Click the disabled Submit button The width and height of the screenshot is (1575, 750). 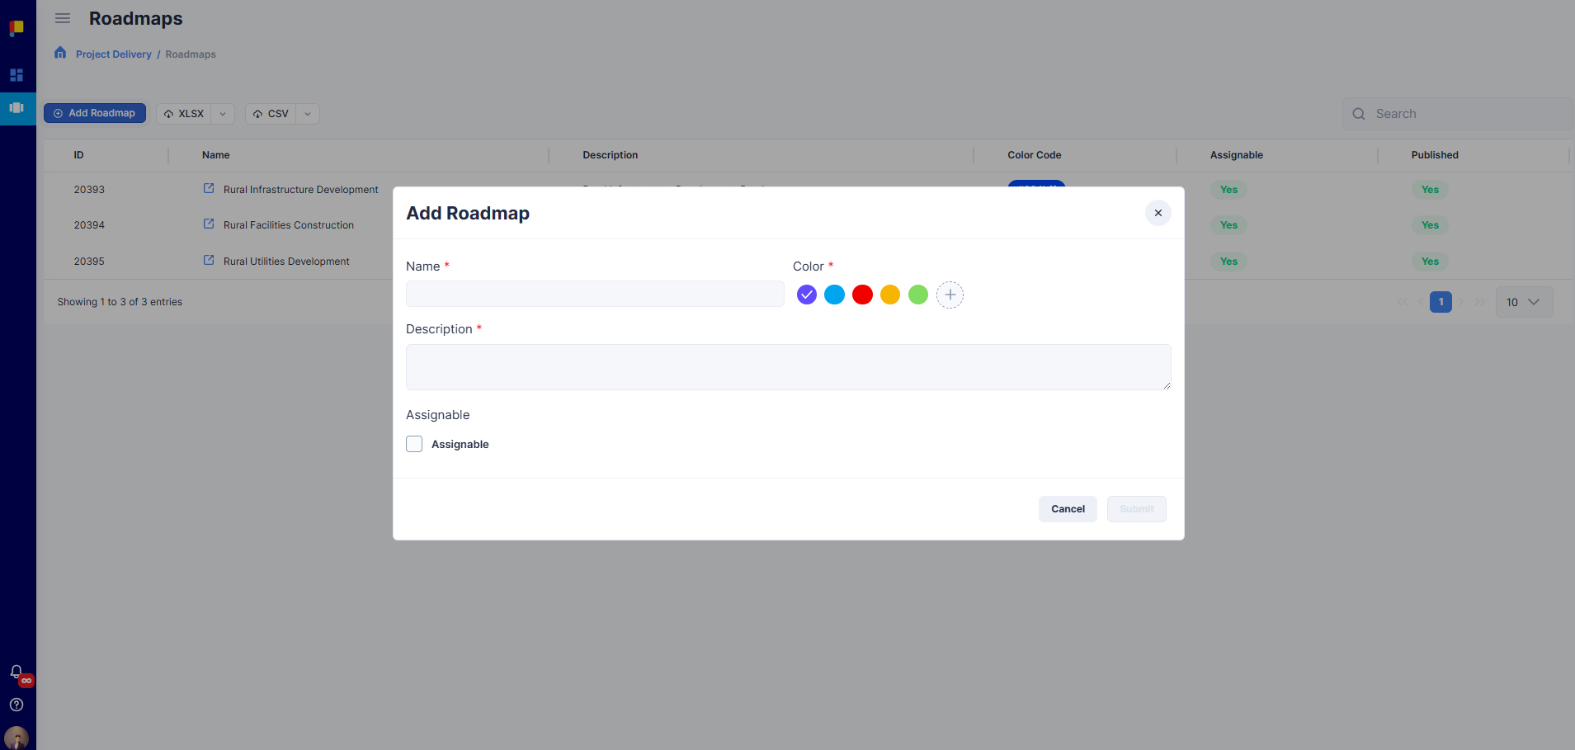tap(1136, 509)
